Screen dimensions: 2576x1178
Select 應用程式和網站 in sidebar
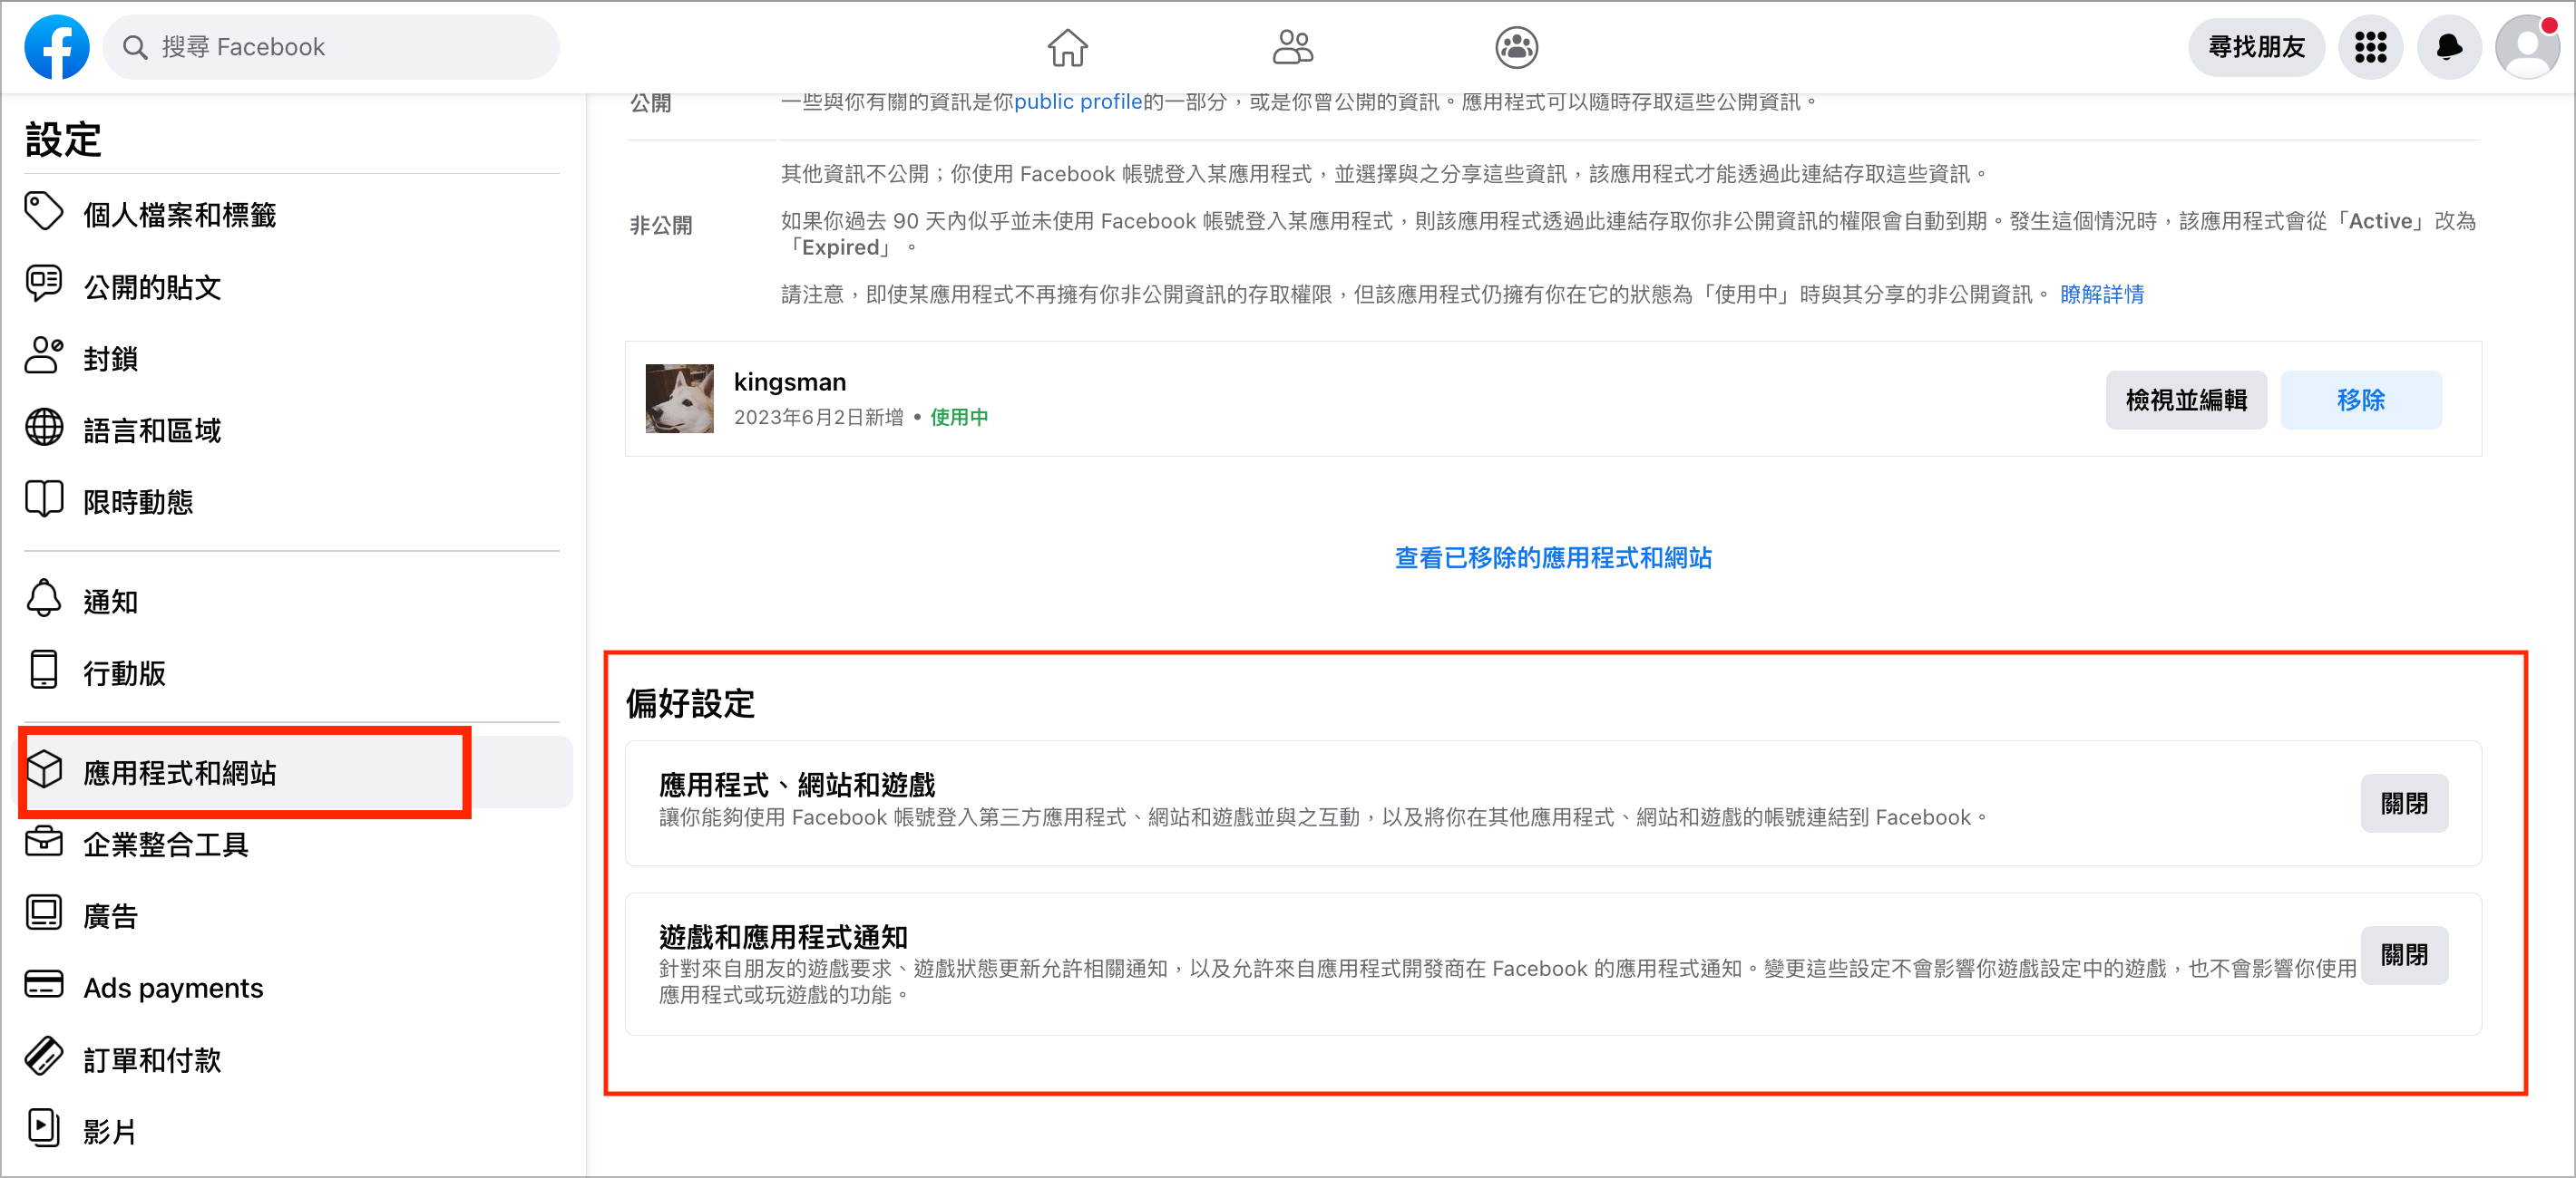[292, 772]
